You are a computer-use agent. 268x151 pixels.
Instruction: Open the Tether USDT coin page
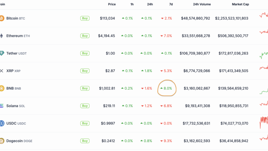coord(16,53)
